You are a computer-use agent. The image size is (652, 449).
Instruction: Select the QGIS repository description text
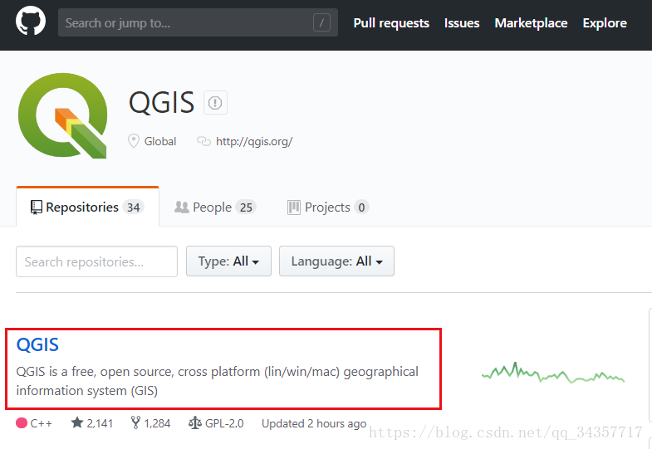pyautogui.click(x=217, y=381)
